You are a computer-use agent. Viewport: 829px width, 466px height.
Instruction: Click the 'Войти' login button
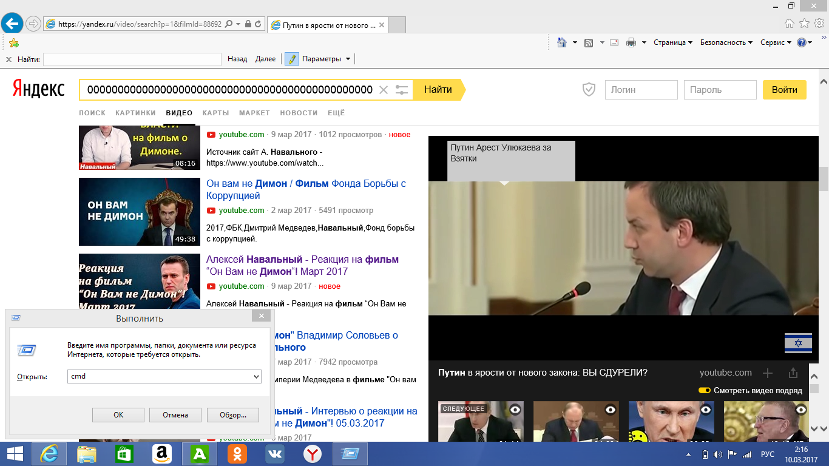(x=785, y=90)
